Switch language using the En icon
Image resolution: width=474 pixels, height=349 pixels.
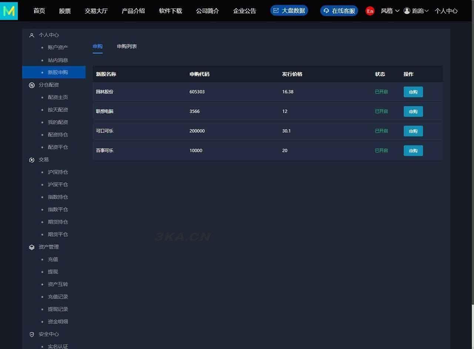click(370, 11)
